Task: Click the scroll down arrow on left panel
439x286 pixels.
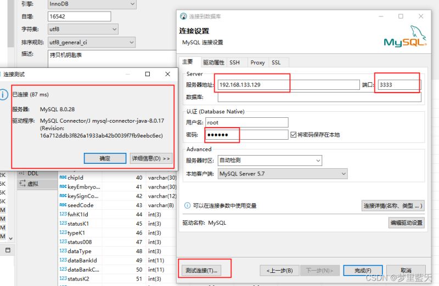Action: click(10, 238)
